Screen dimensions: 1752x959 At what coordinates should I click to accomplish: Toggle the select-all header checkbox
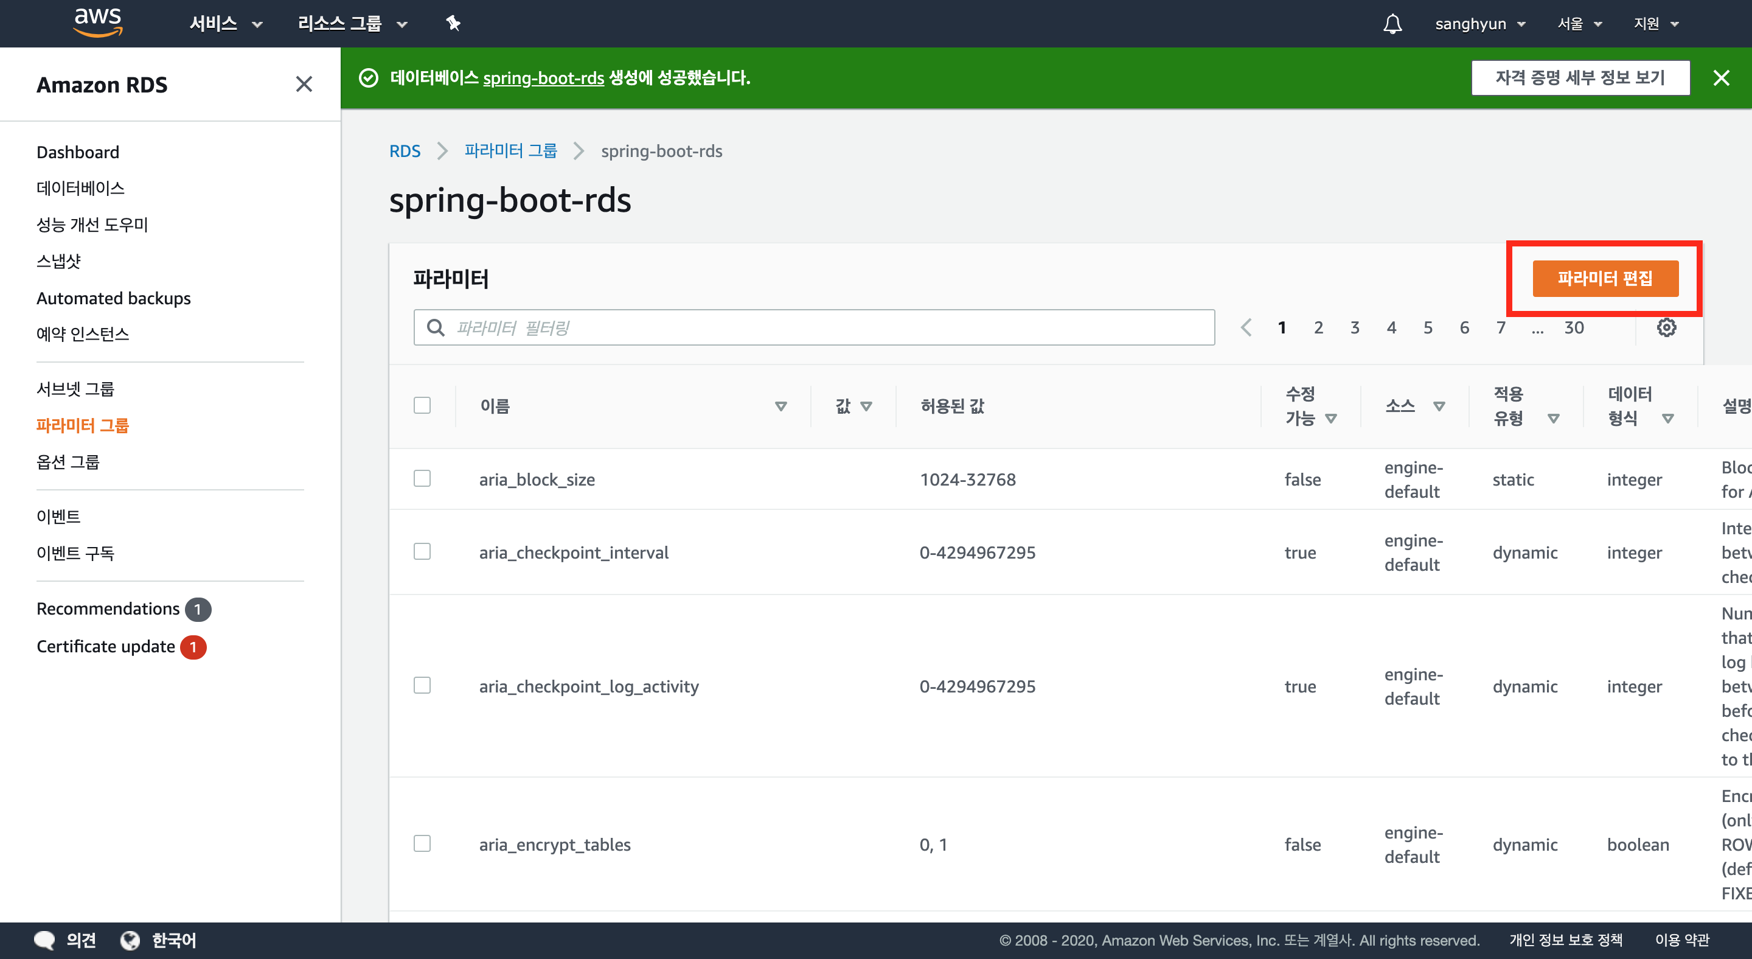click(422, 405)
